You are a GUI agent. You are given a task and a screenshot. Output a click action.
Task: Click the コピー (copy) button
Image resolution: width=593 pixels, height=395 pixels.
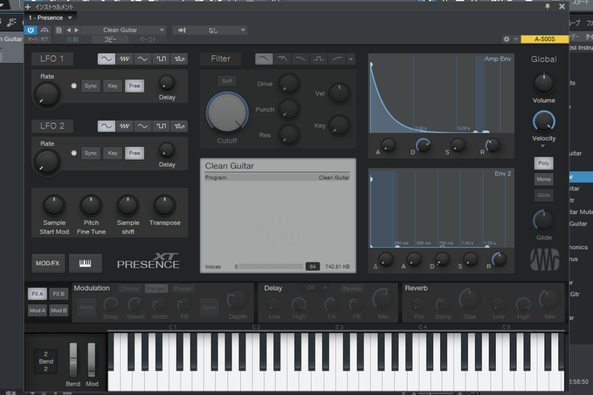(110, 39)
